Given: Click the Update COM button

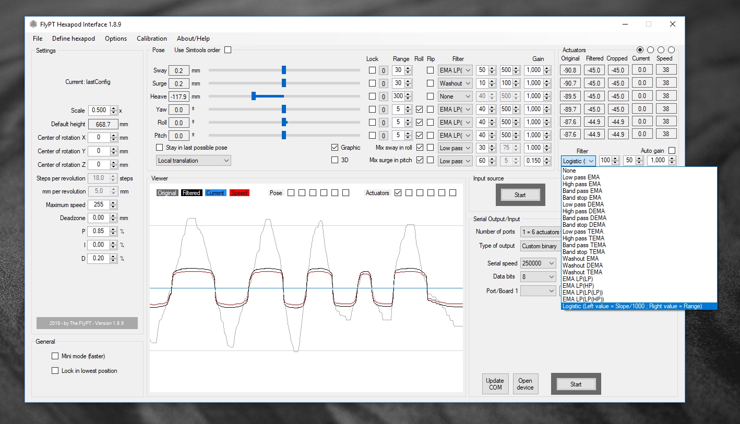Looking at the screenshot, I should click(495, 384).
